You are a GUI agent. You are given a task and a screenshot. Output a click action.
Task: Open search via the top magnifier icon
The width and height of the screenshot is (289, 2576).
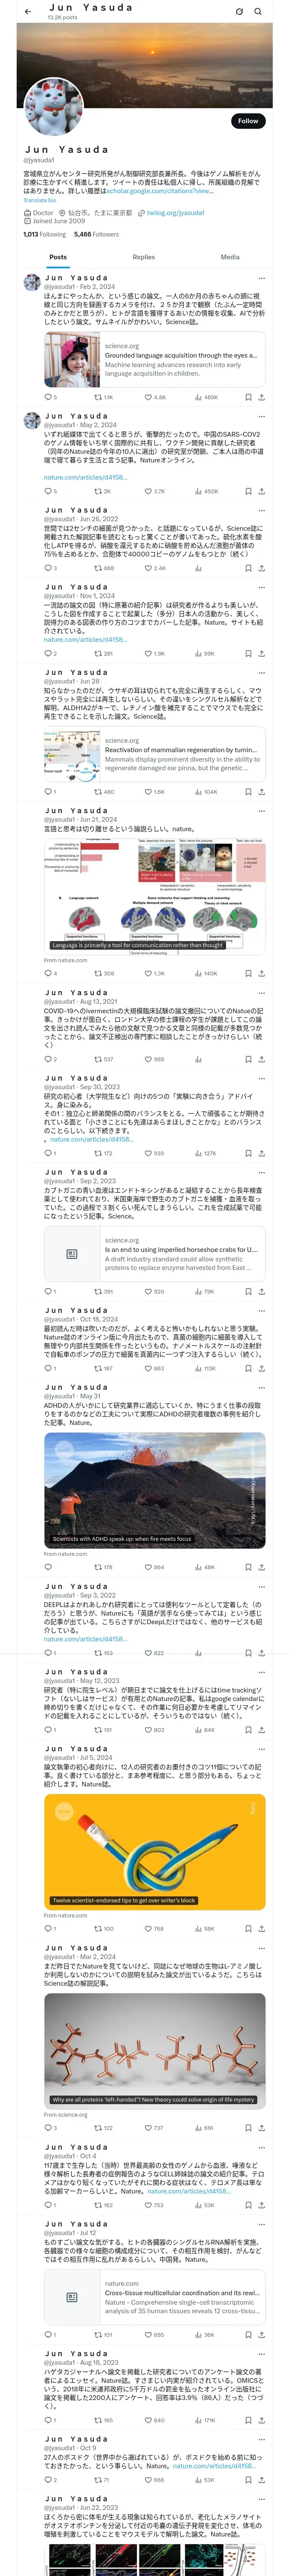tap(258, 11)
